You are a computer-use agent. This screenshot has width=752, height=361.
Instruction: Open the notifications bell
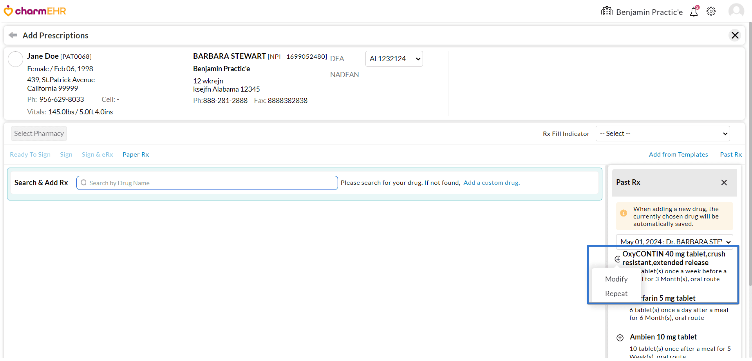(x=694, y=11)
